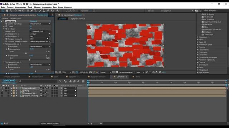Screen dimensions: 229x128
Task: Show layer 4 Градиент круглый via visibility box
Action: pos(1,96)
